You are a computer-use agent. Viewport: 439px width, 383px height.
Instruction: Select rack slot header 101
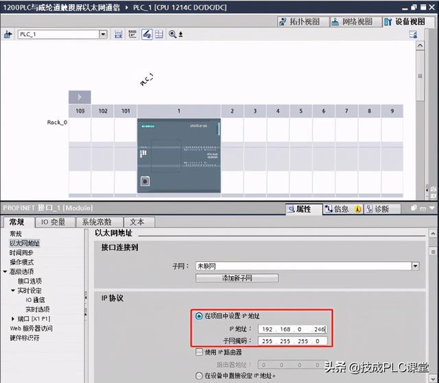(126, 111)
